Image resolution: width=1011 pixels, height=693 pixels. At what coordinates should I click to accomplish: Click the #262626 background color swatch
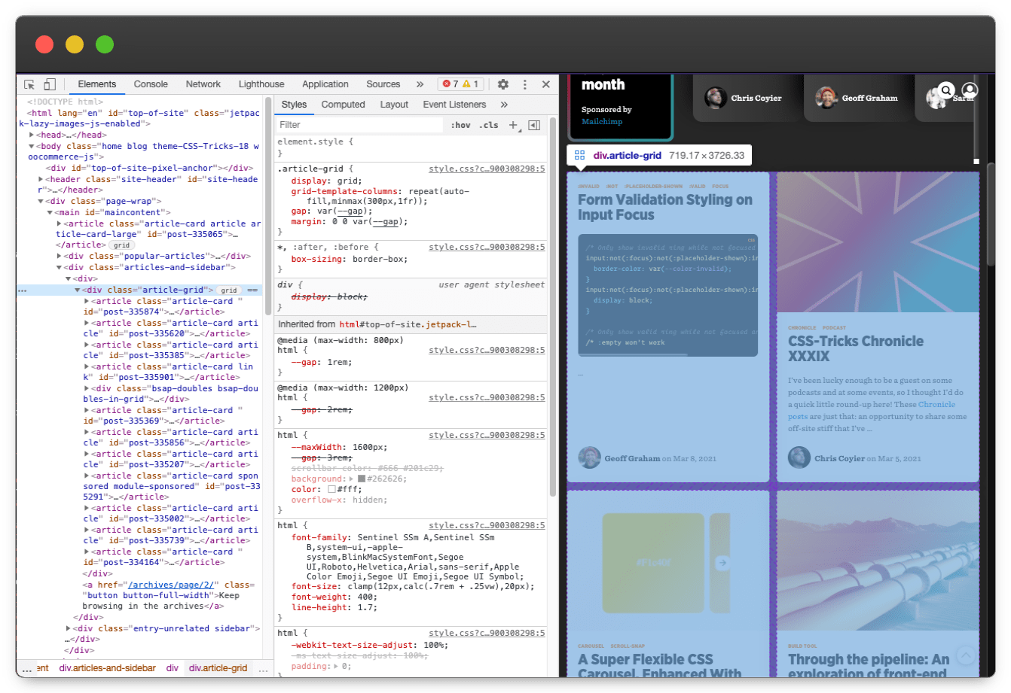coord(362,479)
